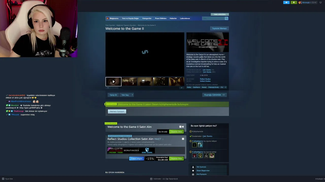Viewport: 325px width, 182px height.
Task: Click the Korku tag
Action: [189, 87]
